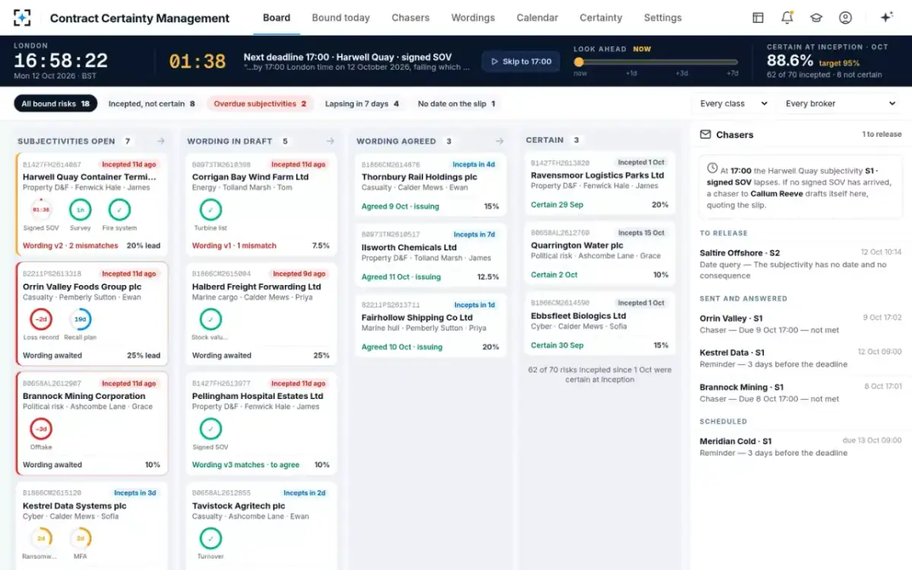This screenshot has width=912, height=570.
Task: Click Halberd Freight Forwarding Ltd title
Action: (256, 287)
